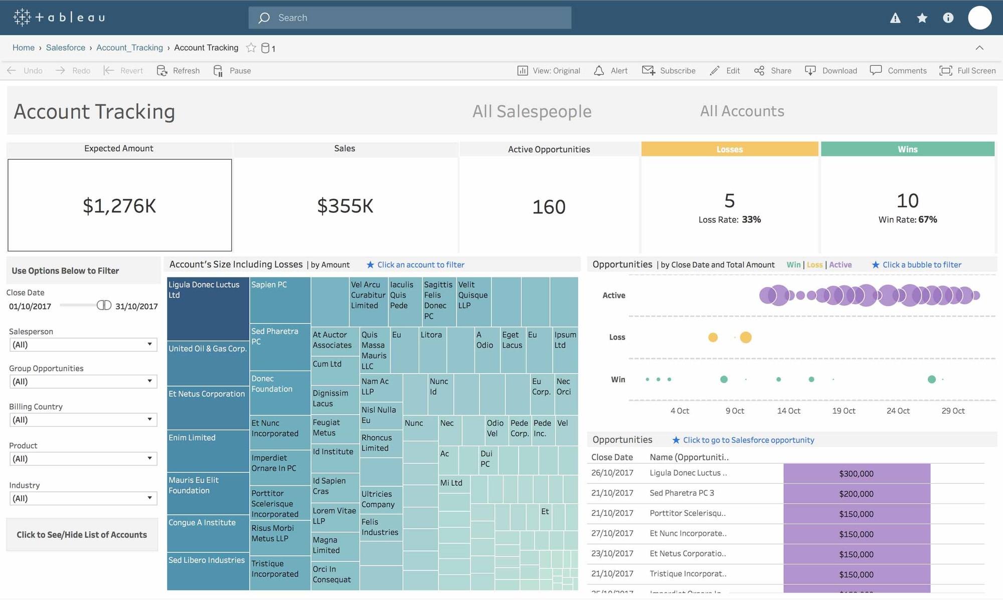The image size is (1003, 600).
Task: Click the Refresh data icon
Action: [x=162, y=71]
